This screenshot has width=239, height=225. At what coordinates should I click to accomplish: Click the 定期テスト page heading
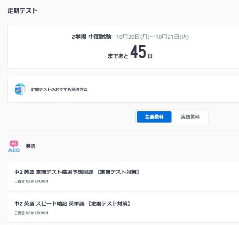(x=23, y=11)
